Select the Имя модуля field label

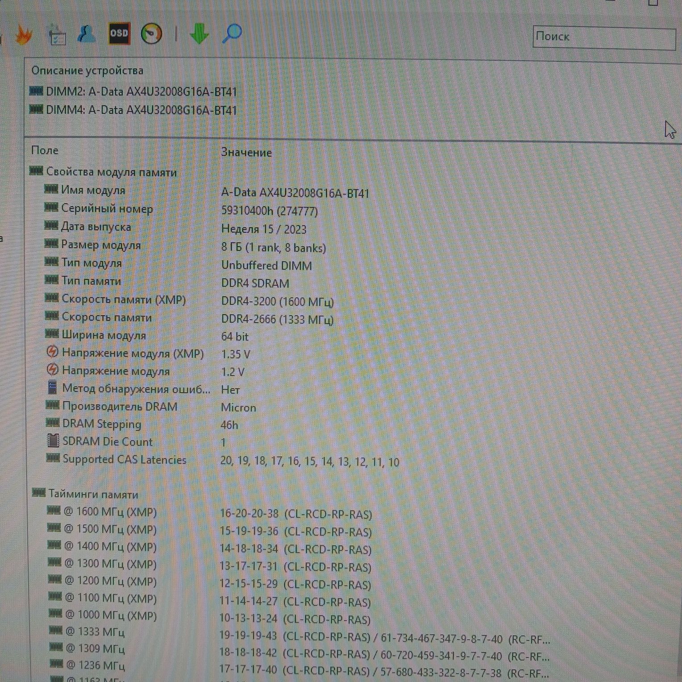(x=93, y=190)
